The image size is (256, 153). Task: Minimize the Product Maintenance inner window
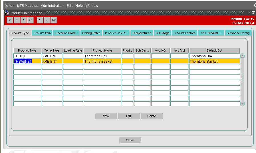[249, 13]
